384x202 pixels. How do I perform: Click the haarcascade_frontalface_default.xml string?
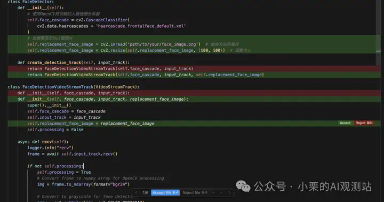point(141,26)
